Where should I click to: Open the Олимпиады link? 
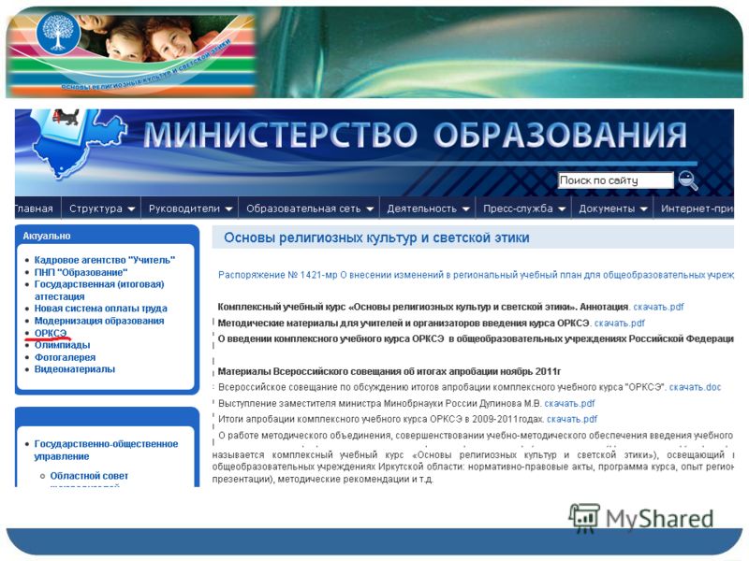62,345
